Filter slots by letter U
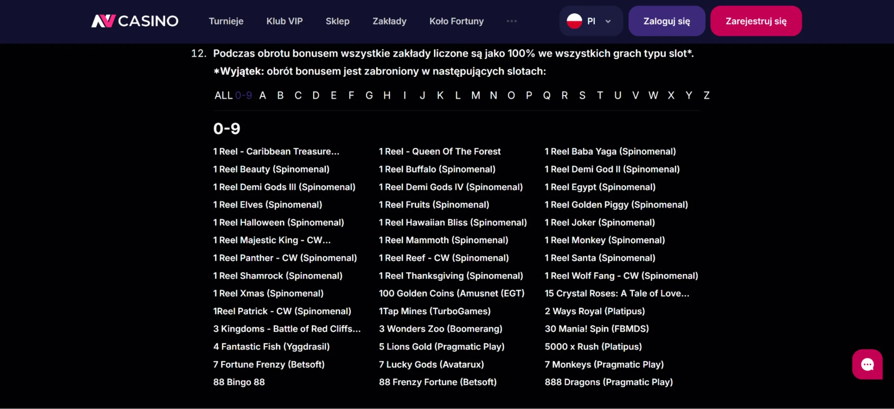894x409 pixels. [618, 95]
